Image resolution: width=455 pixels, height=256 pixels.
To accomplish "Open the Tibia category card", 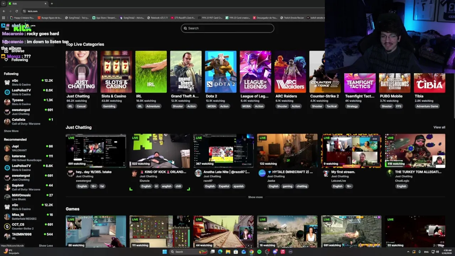I will 429,83.
